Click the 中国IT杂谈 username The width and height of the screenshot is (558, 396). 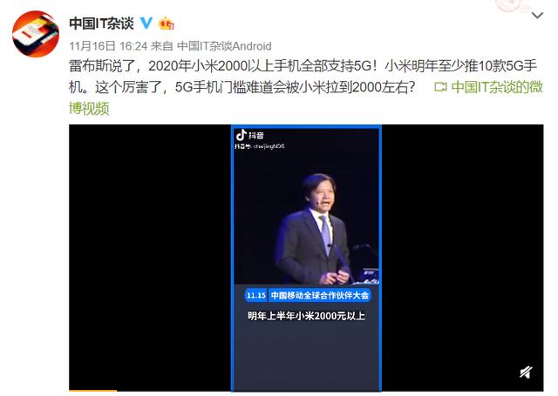pos(101,23)
